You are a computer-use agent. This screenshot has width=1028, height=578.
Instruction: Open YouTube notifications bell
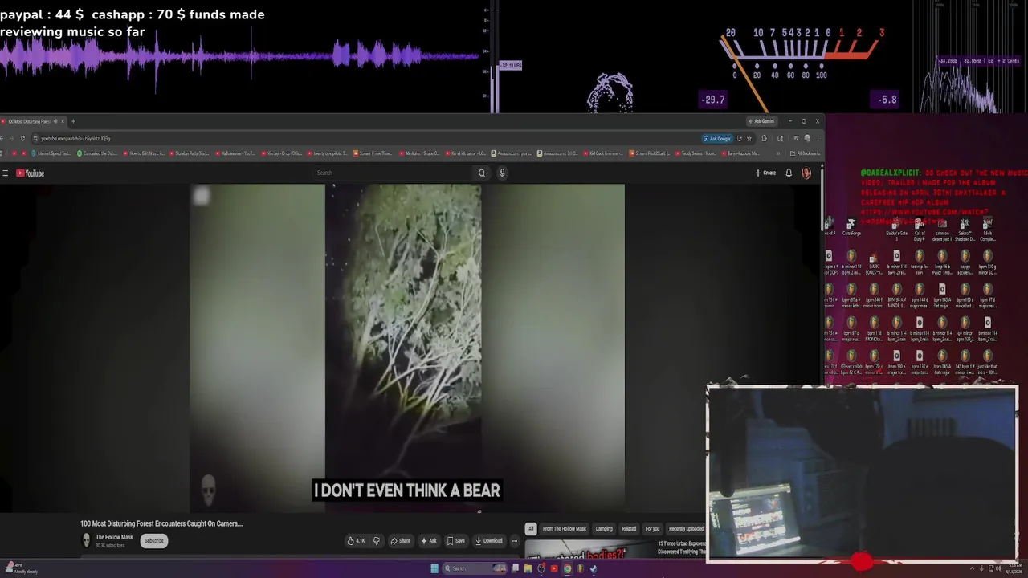click(789, 173)
